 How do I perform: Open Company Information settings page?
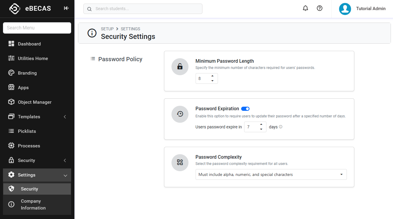[x=33, y=204]
